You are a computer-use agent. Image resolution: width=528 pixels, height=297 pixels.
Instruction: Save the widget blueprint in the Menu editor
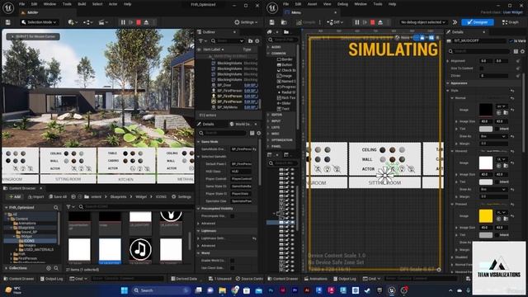[x=271, y=22]
